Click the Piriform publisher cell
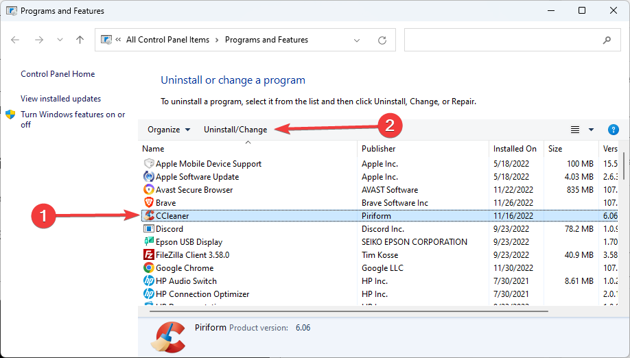630x358 pixels. click(376, 216)
